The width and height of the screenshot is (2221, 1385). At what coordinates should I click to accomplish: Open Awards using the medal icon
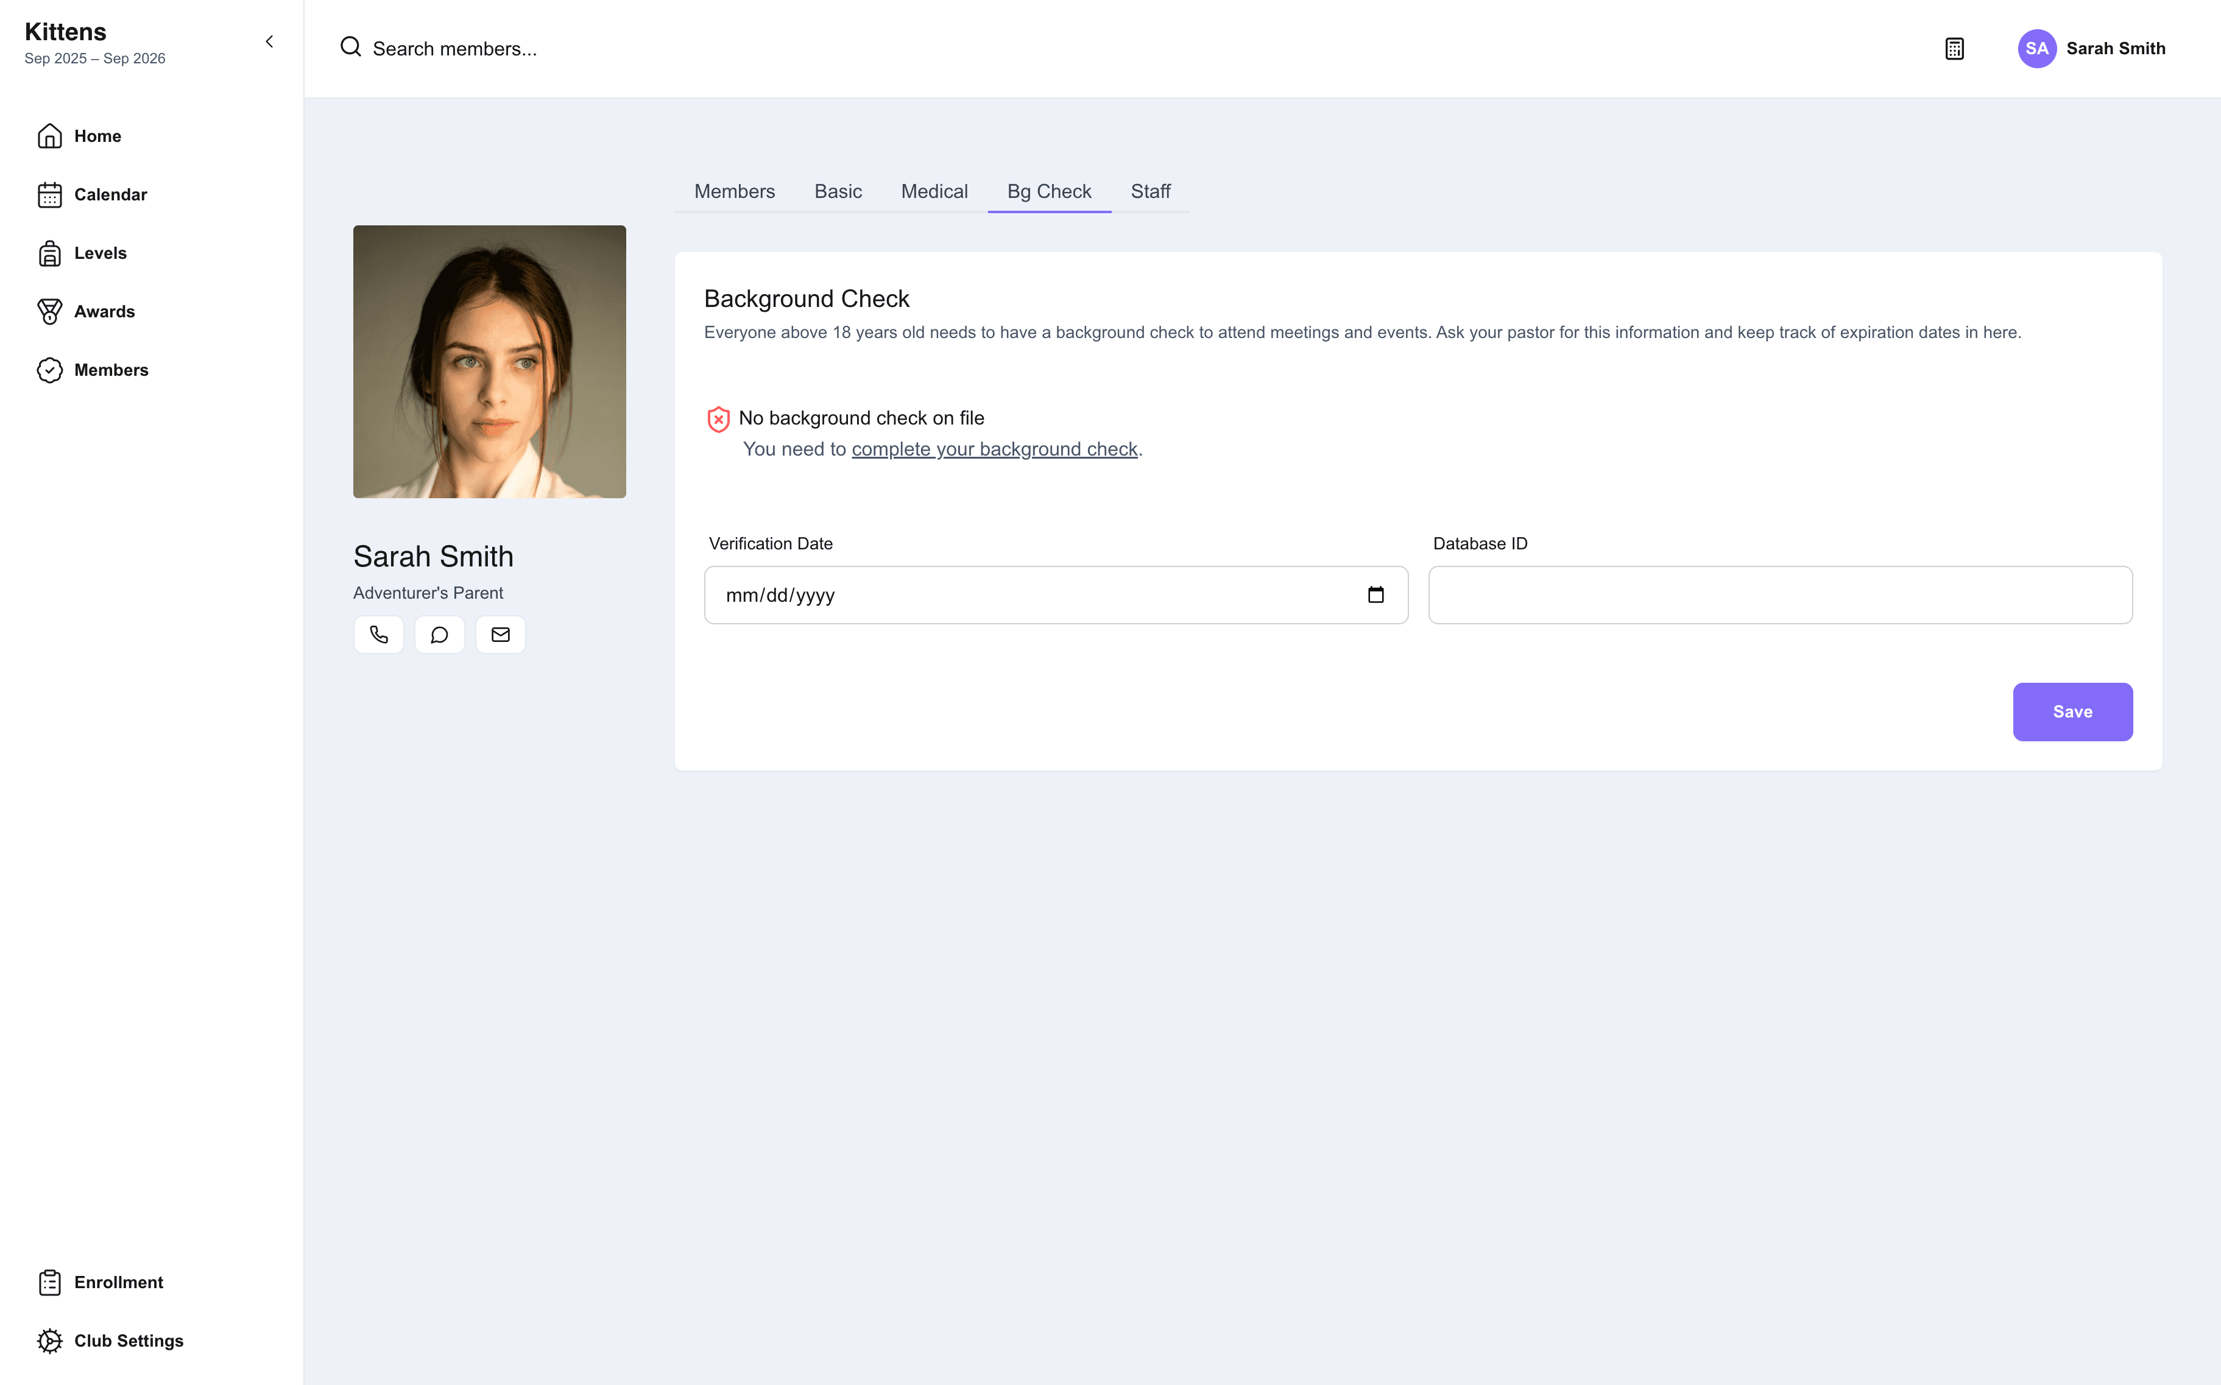[49, 311]
